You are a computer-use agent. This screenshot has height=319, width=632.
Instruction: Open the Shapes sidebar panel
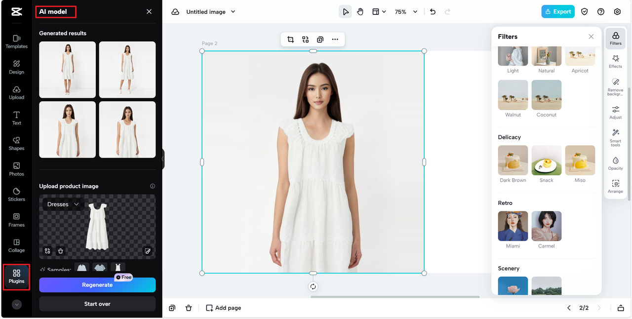click(x=16, y=144)
